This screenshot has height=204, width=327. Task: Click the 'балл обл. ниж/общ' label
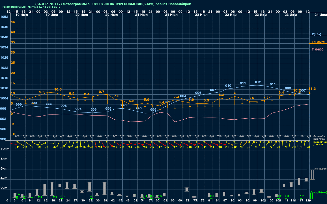(320, 138)
